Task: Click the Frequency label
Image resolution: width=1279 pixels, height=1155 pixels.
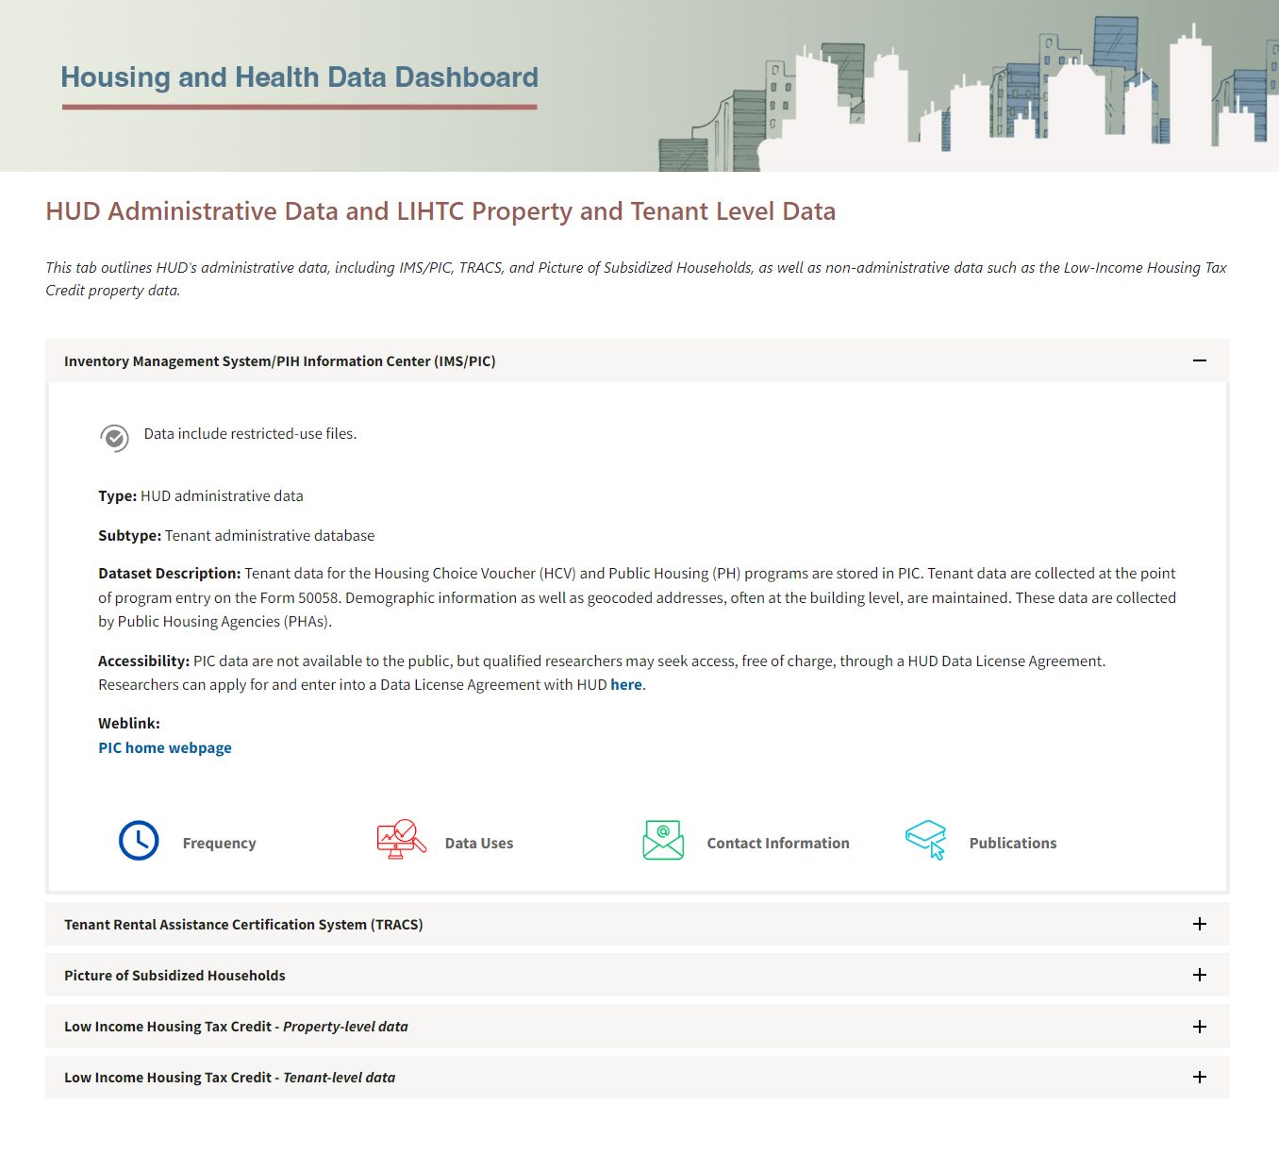Action: 220,844
